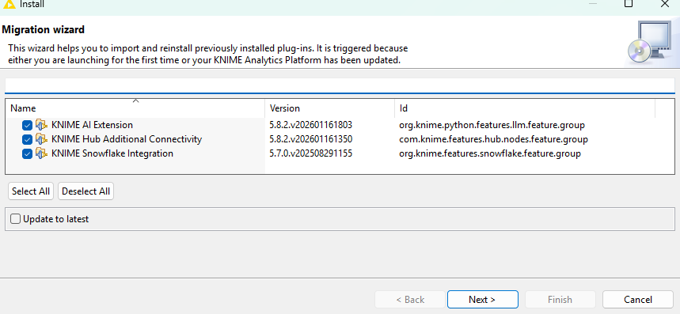This screenshot has height=314, width=680.
Task: Click the KNIME logo in the title bar
Action: (9, 4)
